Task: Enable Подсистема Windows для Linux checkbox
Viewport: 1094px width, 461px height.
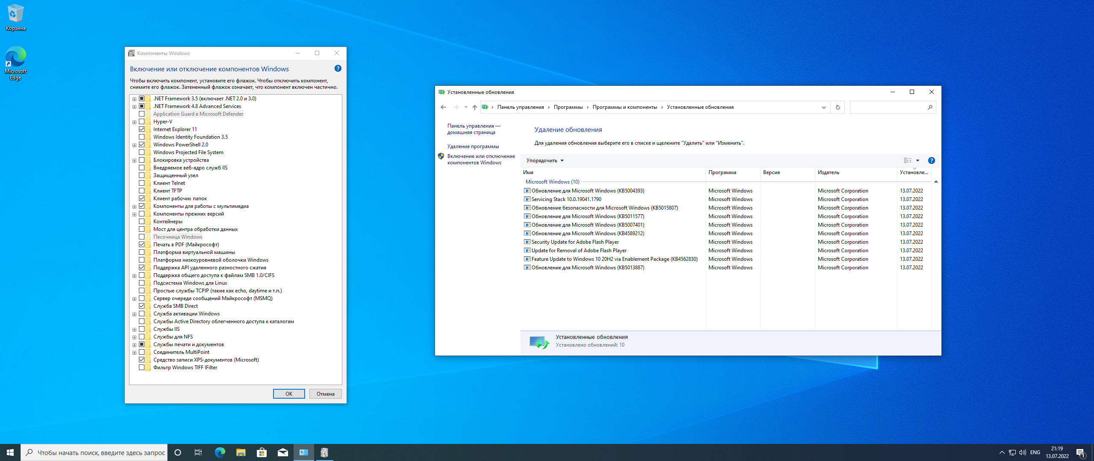Action: [141, 283]
